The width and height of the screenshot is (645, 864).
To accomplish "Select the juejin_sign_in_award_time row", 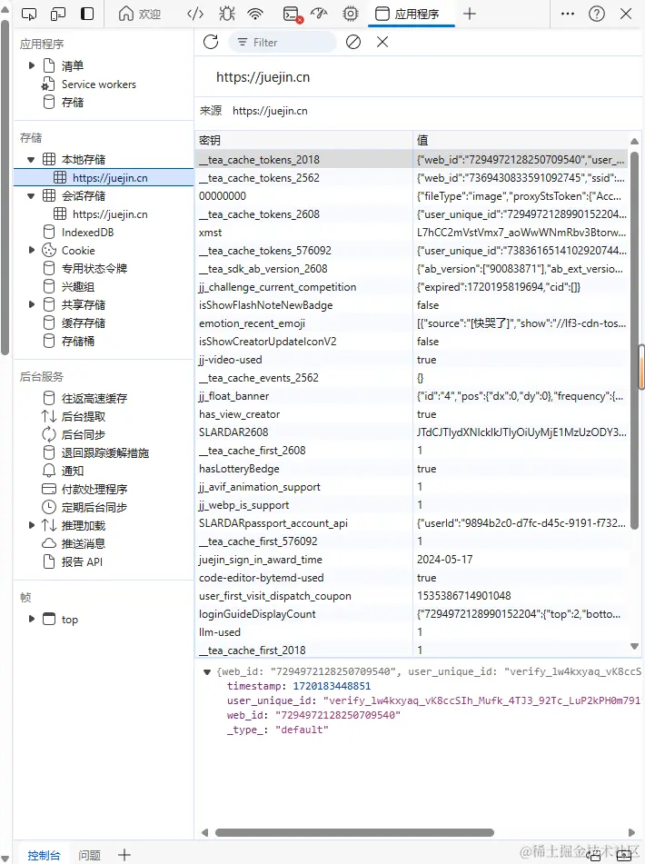I will 411,560.
